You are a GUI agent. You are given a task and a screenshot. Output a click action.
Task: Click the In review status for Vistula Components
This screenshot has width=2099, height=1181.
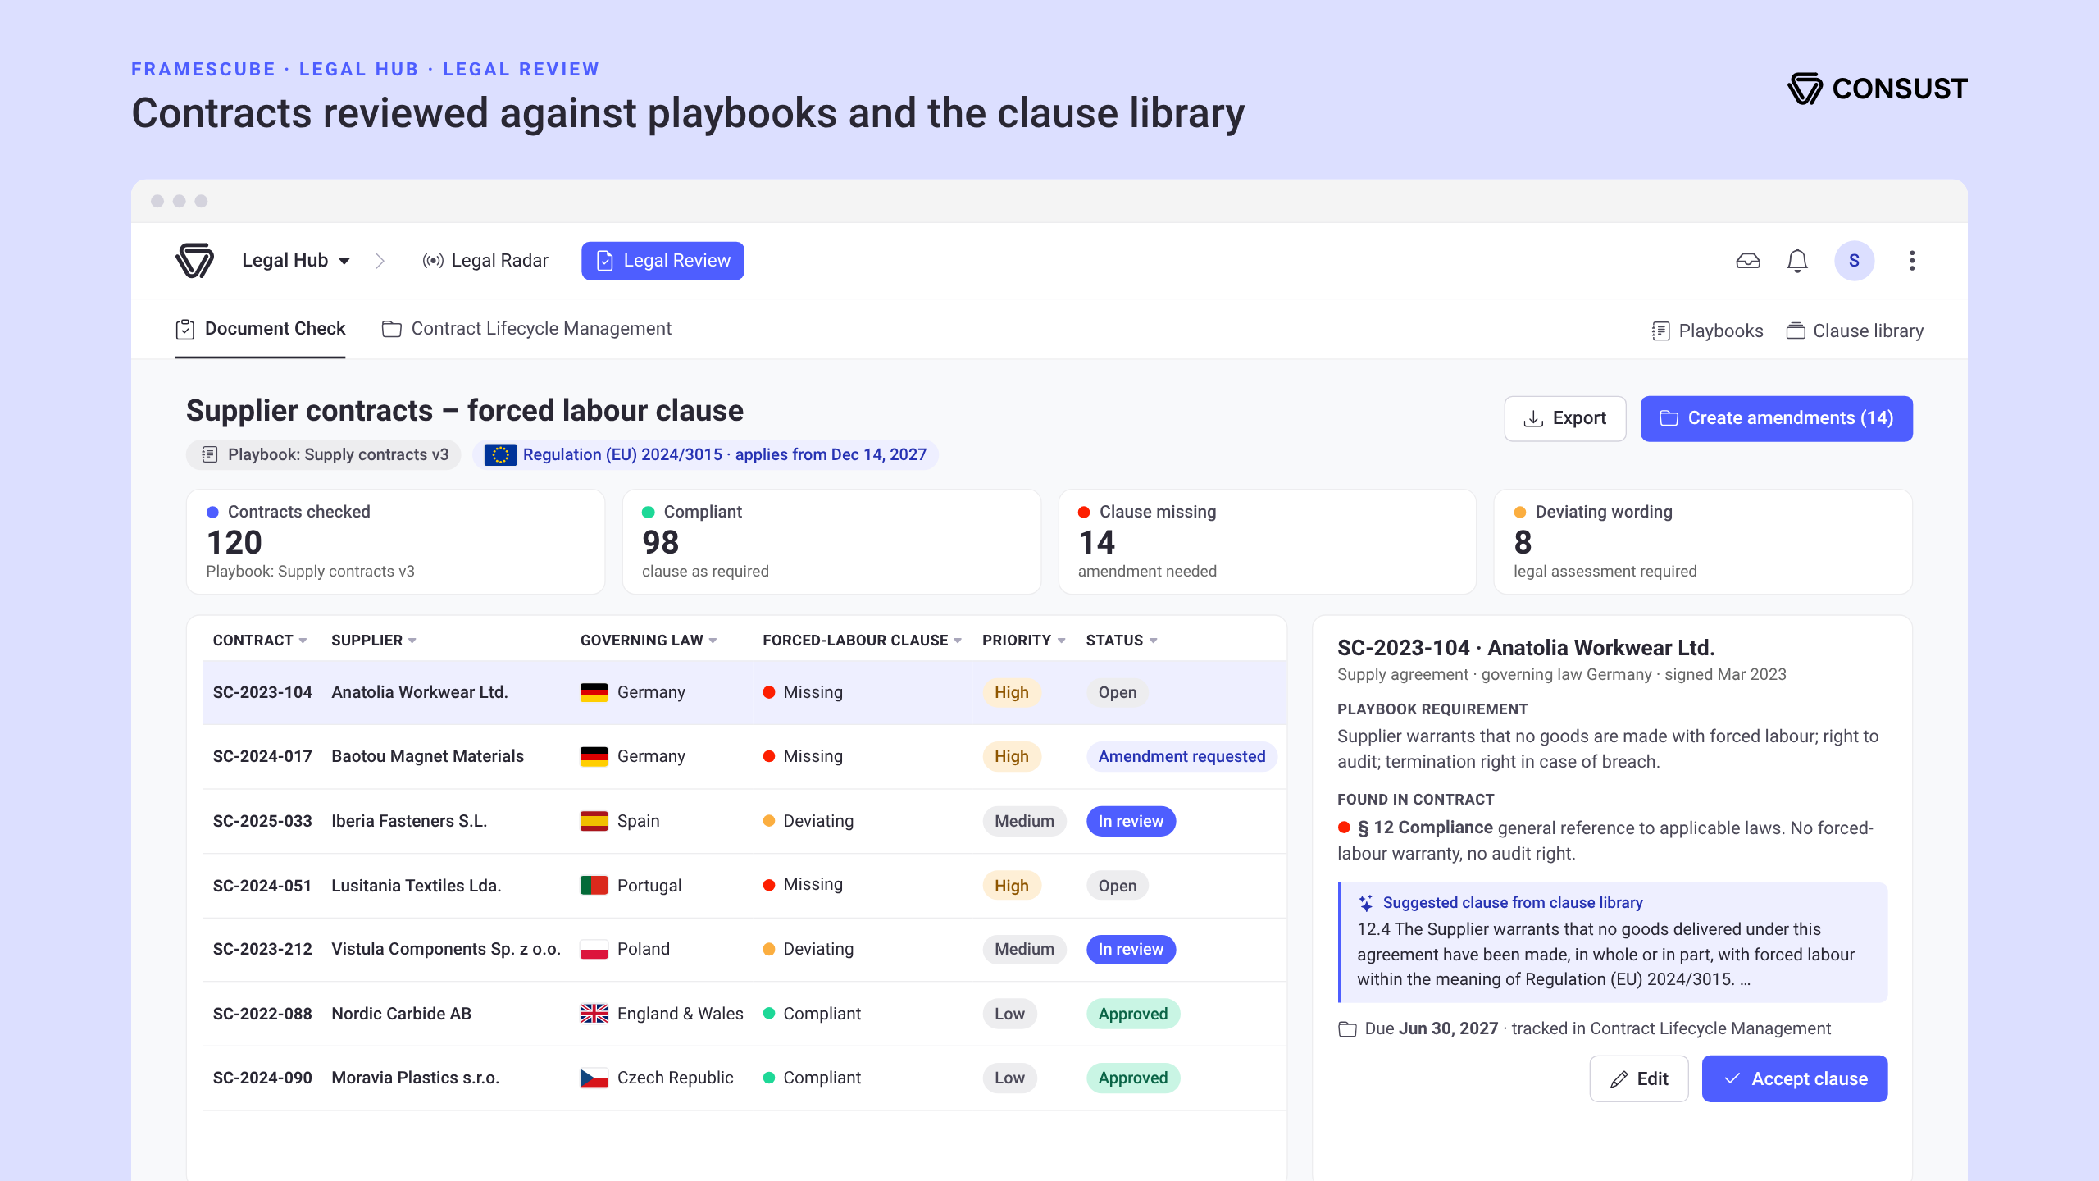[x=1131, y=950]
